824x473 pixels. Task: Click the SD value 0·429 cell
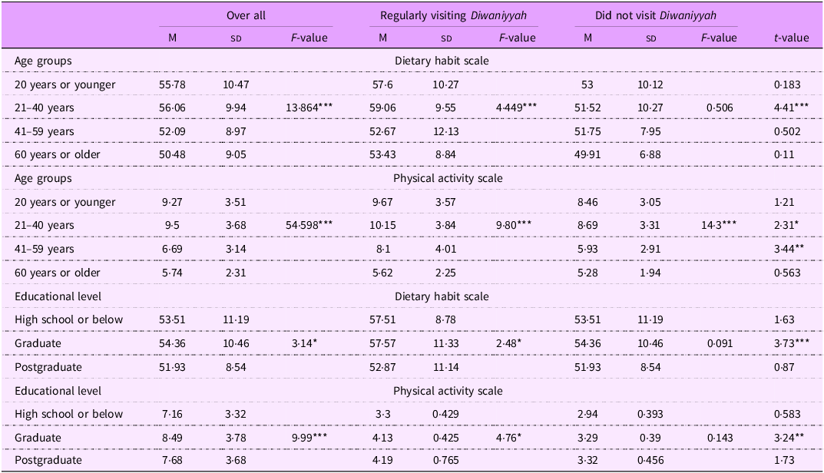445,414
